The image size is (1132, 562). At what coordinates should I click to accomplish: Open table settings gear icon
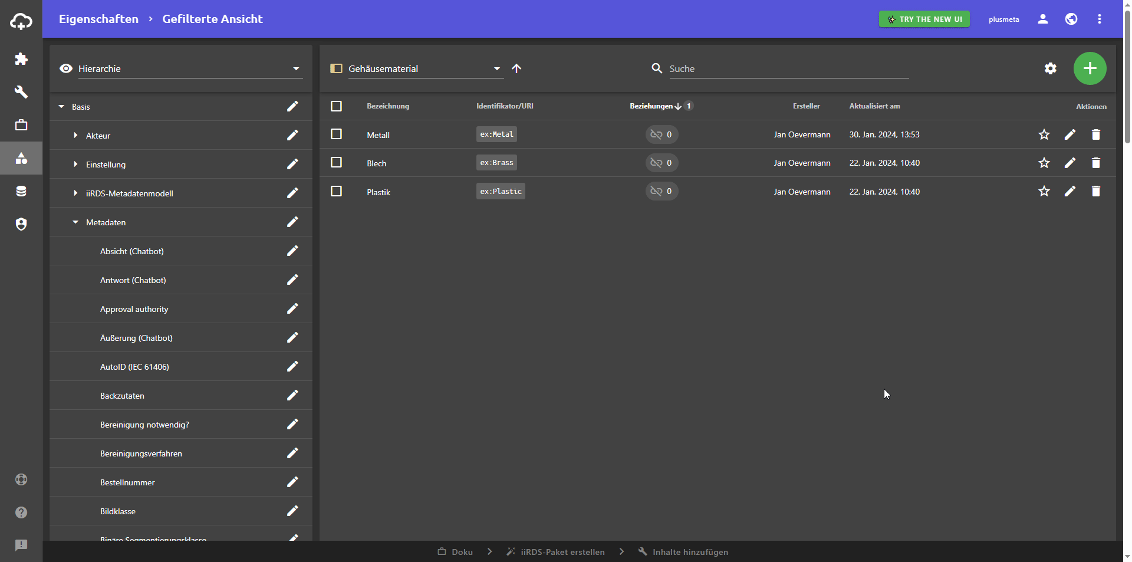click(1050, 68)
